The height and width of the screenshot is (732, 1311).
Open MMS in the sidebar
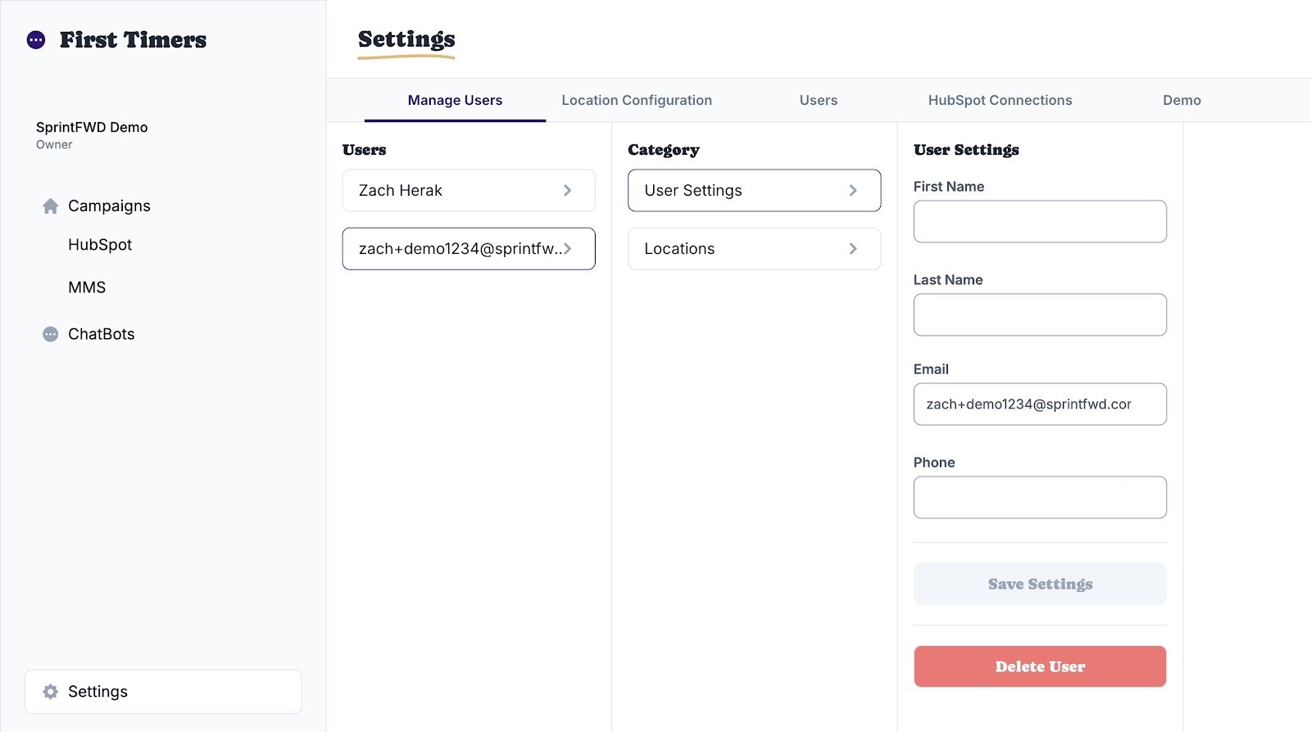click(x=87, y=287)
